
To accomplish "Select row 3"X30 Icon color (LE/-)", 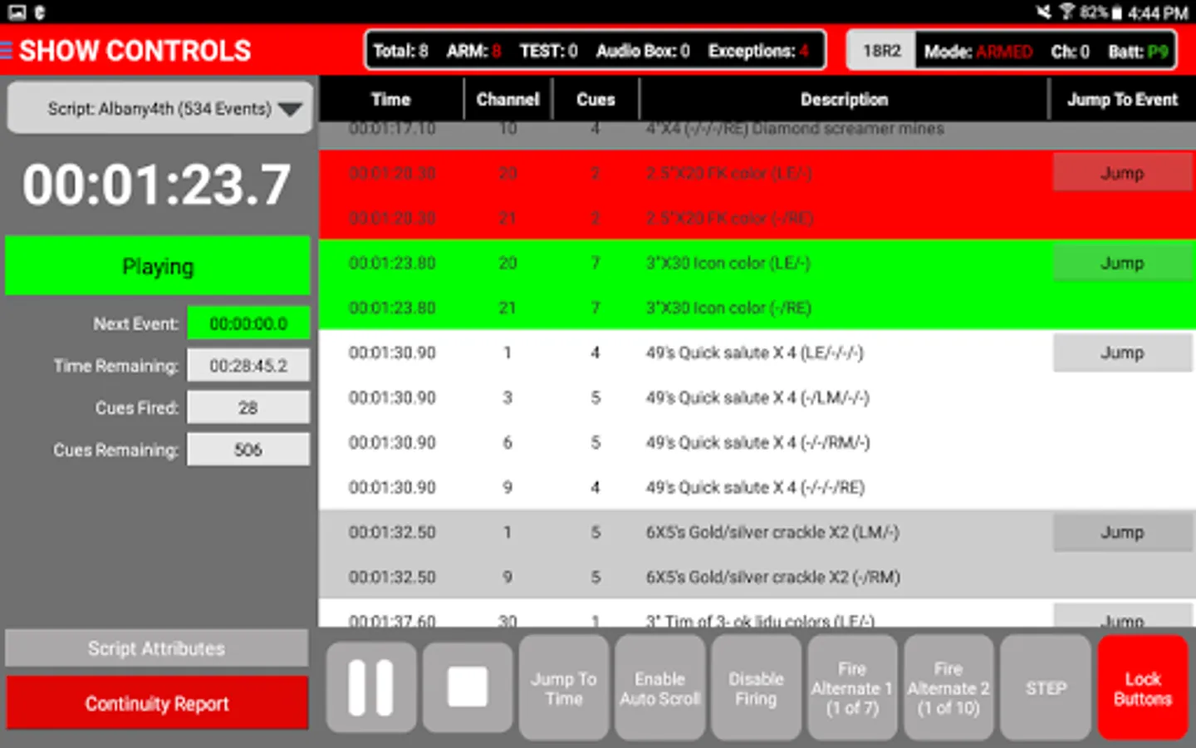I will click(757, 263).
